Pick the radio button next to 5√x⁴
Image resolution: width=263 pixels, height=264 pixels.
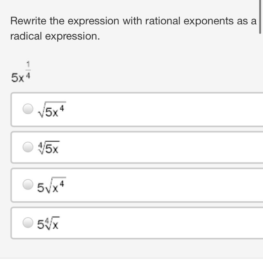tap(28, 184)
